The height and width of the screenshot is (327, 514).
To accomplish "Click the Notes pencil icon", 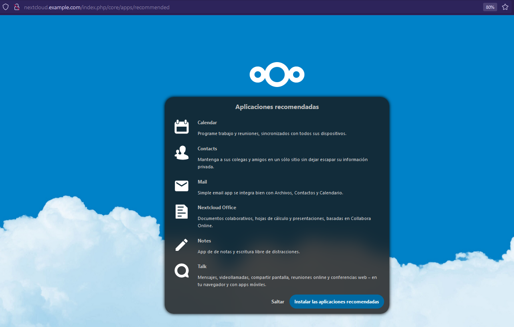I will 182,245.
